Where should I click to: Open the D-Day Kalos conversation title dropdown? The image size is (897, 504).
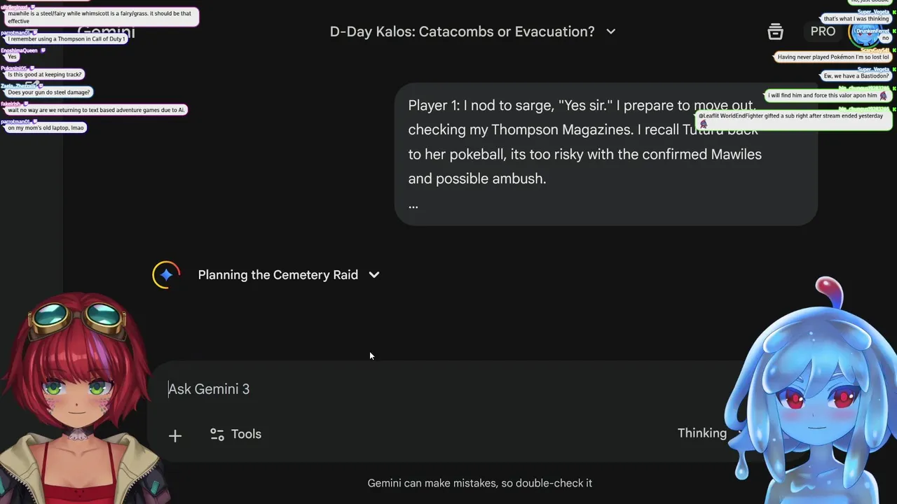(x=610, y=31)
